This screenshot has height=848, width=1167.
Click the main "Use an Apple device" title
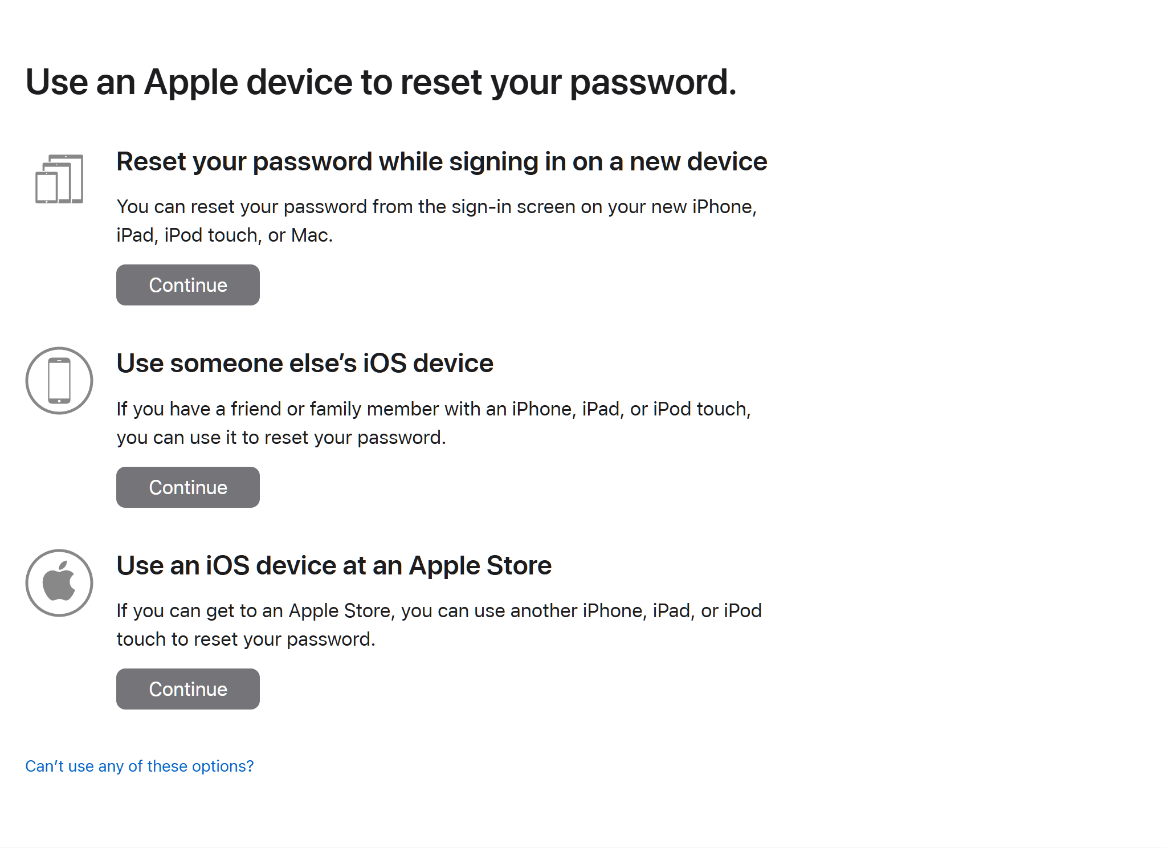[381, 82]
